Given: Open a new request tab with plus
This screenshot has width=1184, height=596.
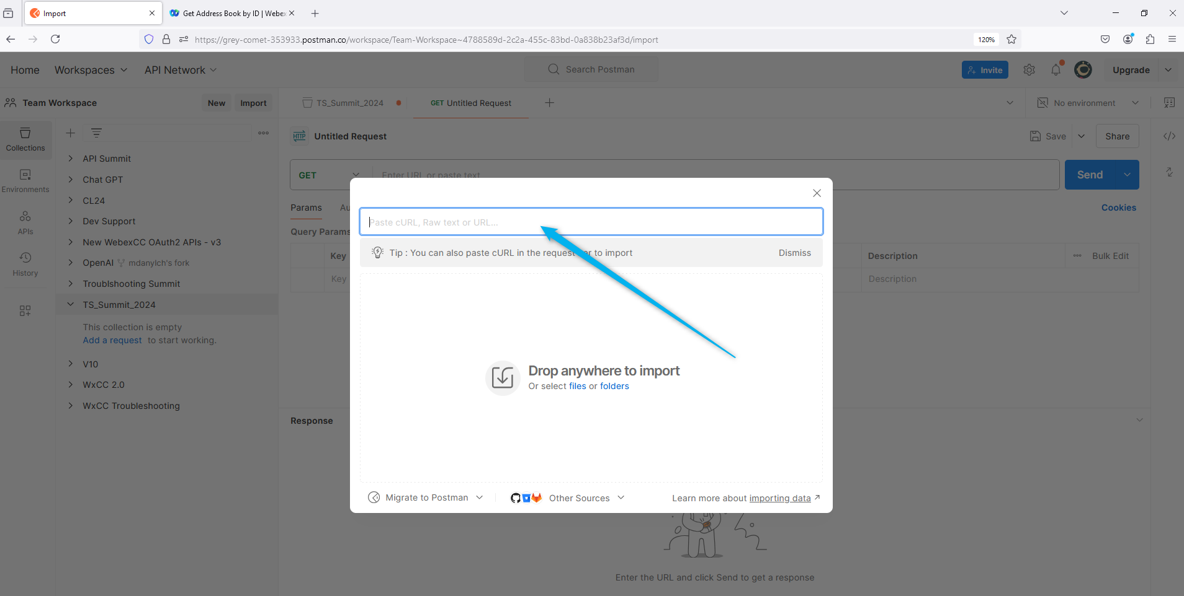Looking at the screenshot, I should tap(549, 103).
